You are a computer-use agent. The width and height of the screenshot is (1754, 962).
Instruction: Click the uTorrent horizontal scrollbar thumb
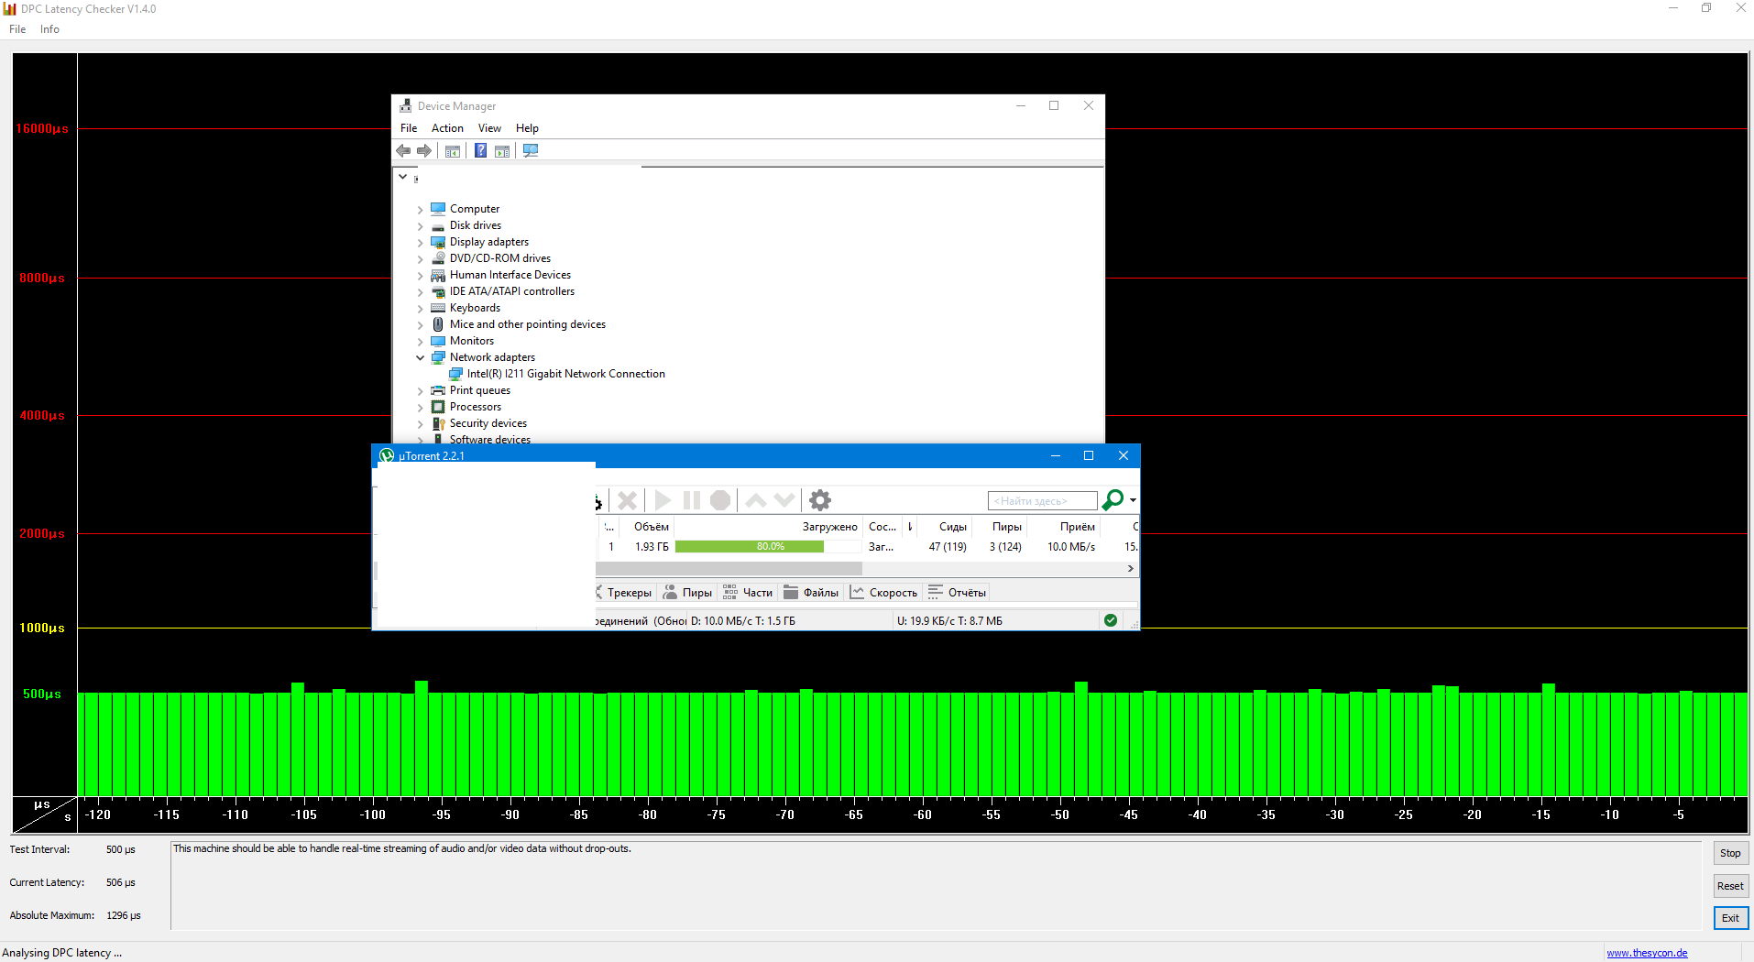click(729, 568)
